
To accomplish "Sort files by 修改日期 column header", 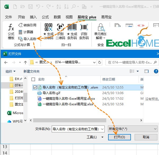I will tap(108, 79).
